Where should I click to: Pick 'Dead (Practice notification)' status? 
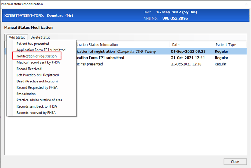pyautogui.click(x=37, y=81)
